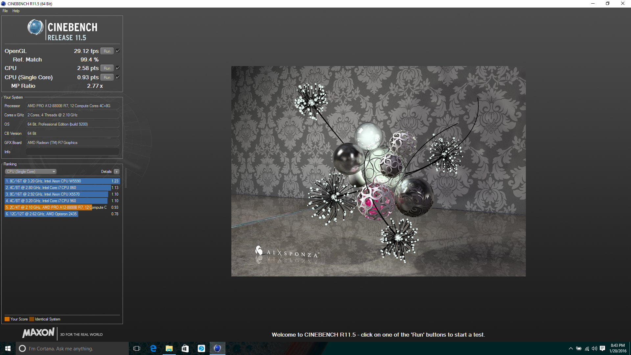The image size is (631, 355).
Task: Toggle the CPU test checkbox
Action: point(118,68)
